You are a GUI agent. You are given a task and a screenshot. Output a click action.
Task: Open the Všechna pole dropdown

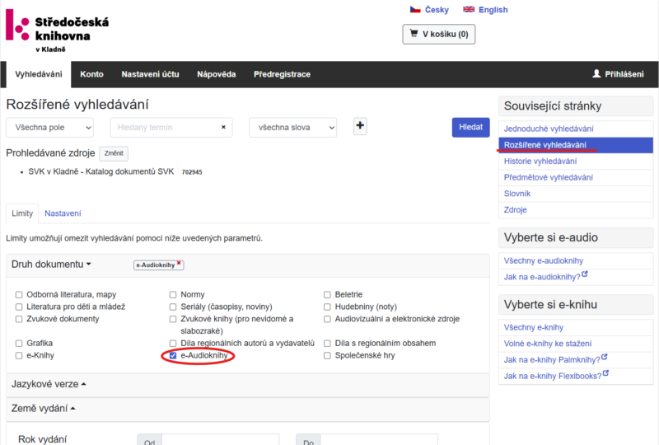[51, 128]
